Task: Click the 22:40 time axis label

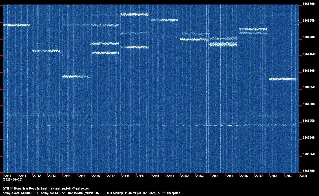Action: tap(7, 176)
